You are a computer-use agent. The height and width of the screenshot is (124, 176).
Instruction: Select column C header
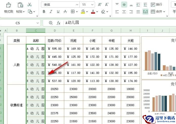coord(36,30)
